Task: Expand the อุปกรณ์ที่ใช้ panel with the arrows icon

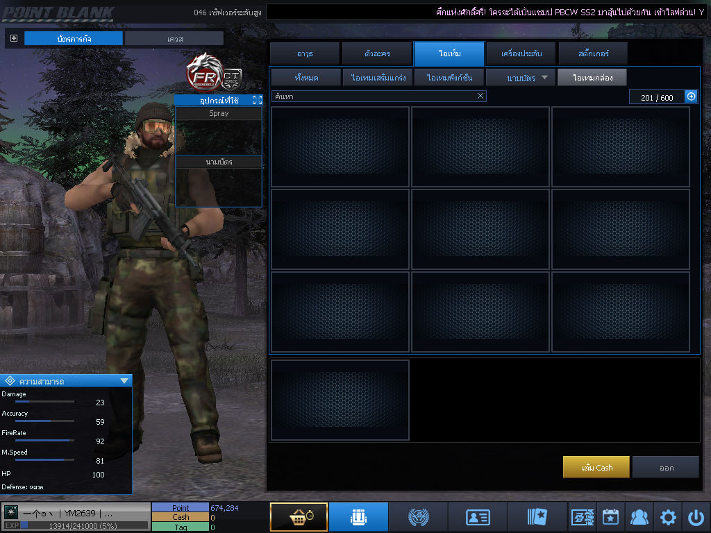Action: 258,100
